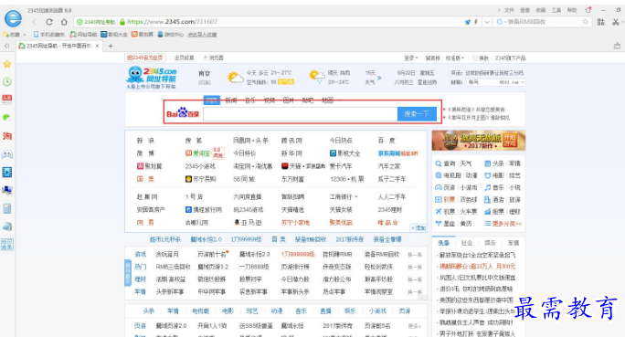Click the skin shirt icon in the title bar
The height and width of the screenshot is (337, 625).
pyautogui.click(x=588, y=10)
